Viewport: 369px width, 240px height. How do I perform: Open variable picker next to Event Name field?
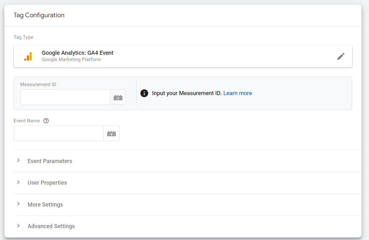pos(112,134)
